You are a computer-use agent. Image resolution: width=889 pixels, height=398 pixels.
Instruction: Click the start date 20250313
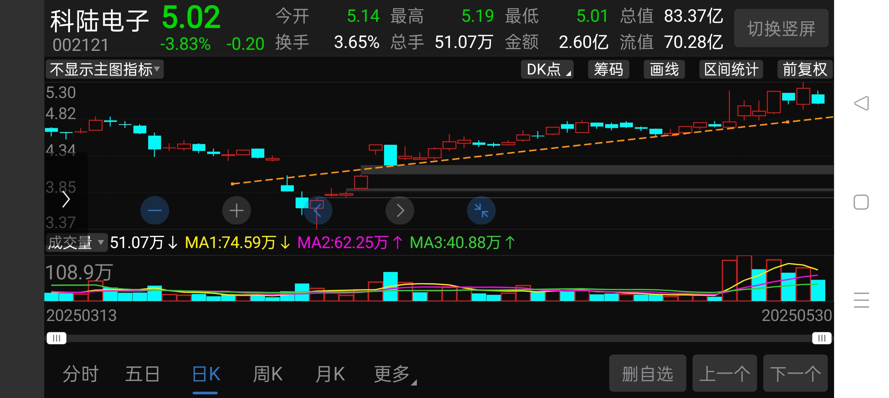click(x=81, y=315)
